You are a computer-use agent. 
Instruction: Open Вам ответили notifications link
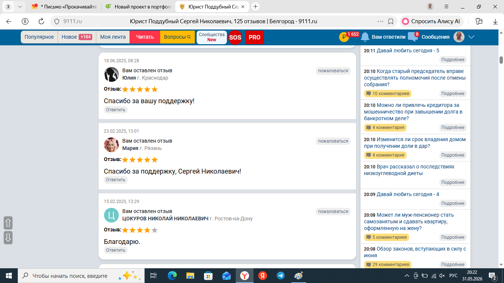[389, 37]
